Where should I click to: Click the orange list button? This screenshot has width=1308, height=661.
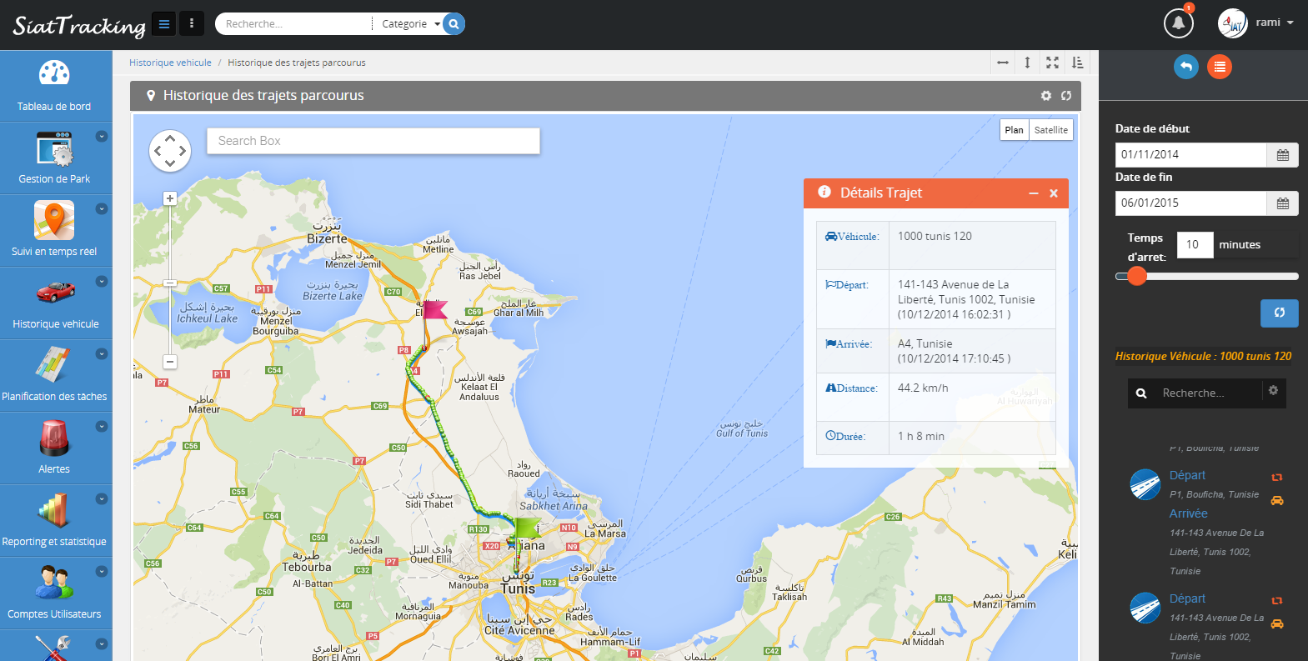pos(1220,67)
